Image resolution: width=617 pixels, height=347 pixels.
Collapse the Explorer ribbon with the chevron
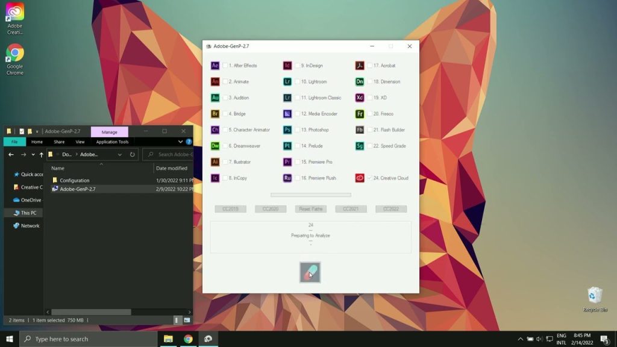tap(181, 142)
